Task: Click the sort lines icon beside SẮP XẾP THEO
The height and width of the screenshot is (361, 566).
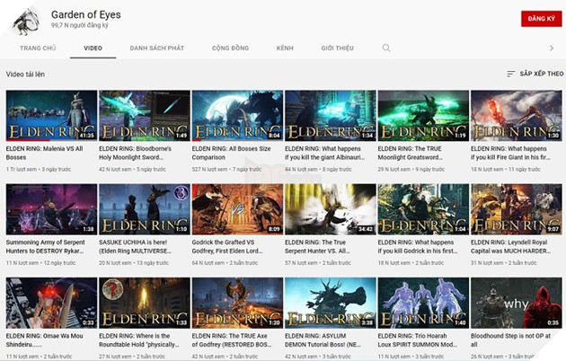Action: (510, 74)
